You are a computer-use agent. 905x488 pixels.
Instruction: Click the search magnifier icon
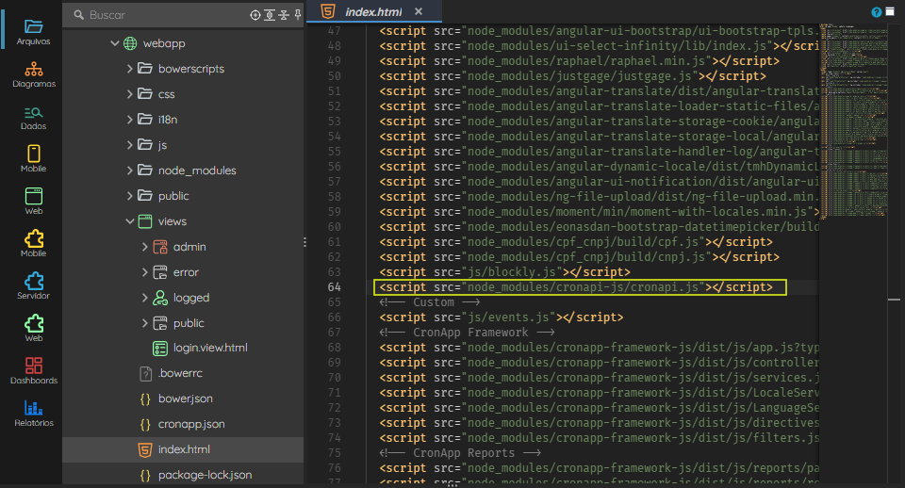click(79, 15)
